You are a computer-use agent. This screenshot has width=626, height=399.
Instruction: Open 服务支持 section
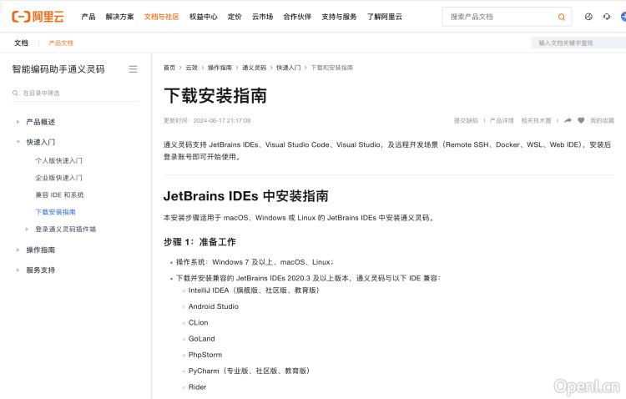(41, 270)
